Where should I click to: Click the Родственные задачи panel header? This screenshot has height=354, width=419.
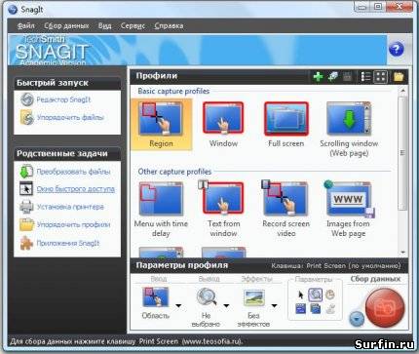[67, 153]
